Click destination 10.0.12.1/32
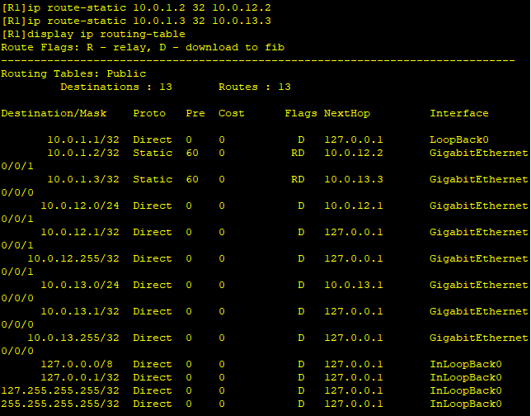This screenshot has height=416, width=531. (80, 232)
